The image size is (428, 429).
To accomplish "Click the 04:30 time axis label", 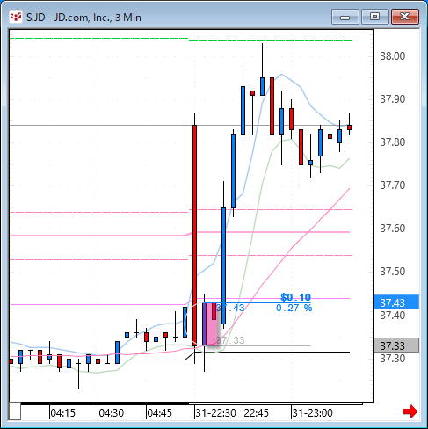I will pos(111,413).
